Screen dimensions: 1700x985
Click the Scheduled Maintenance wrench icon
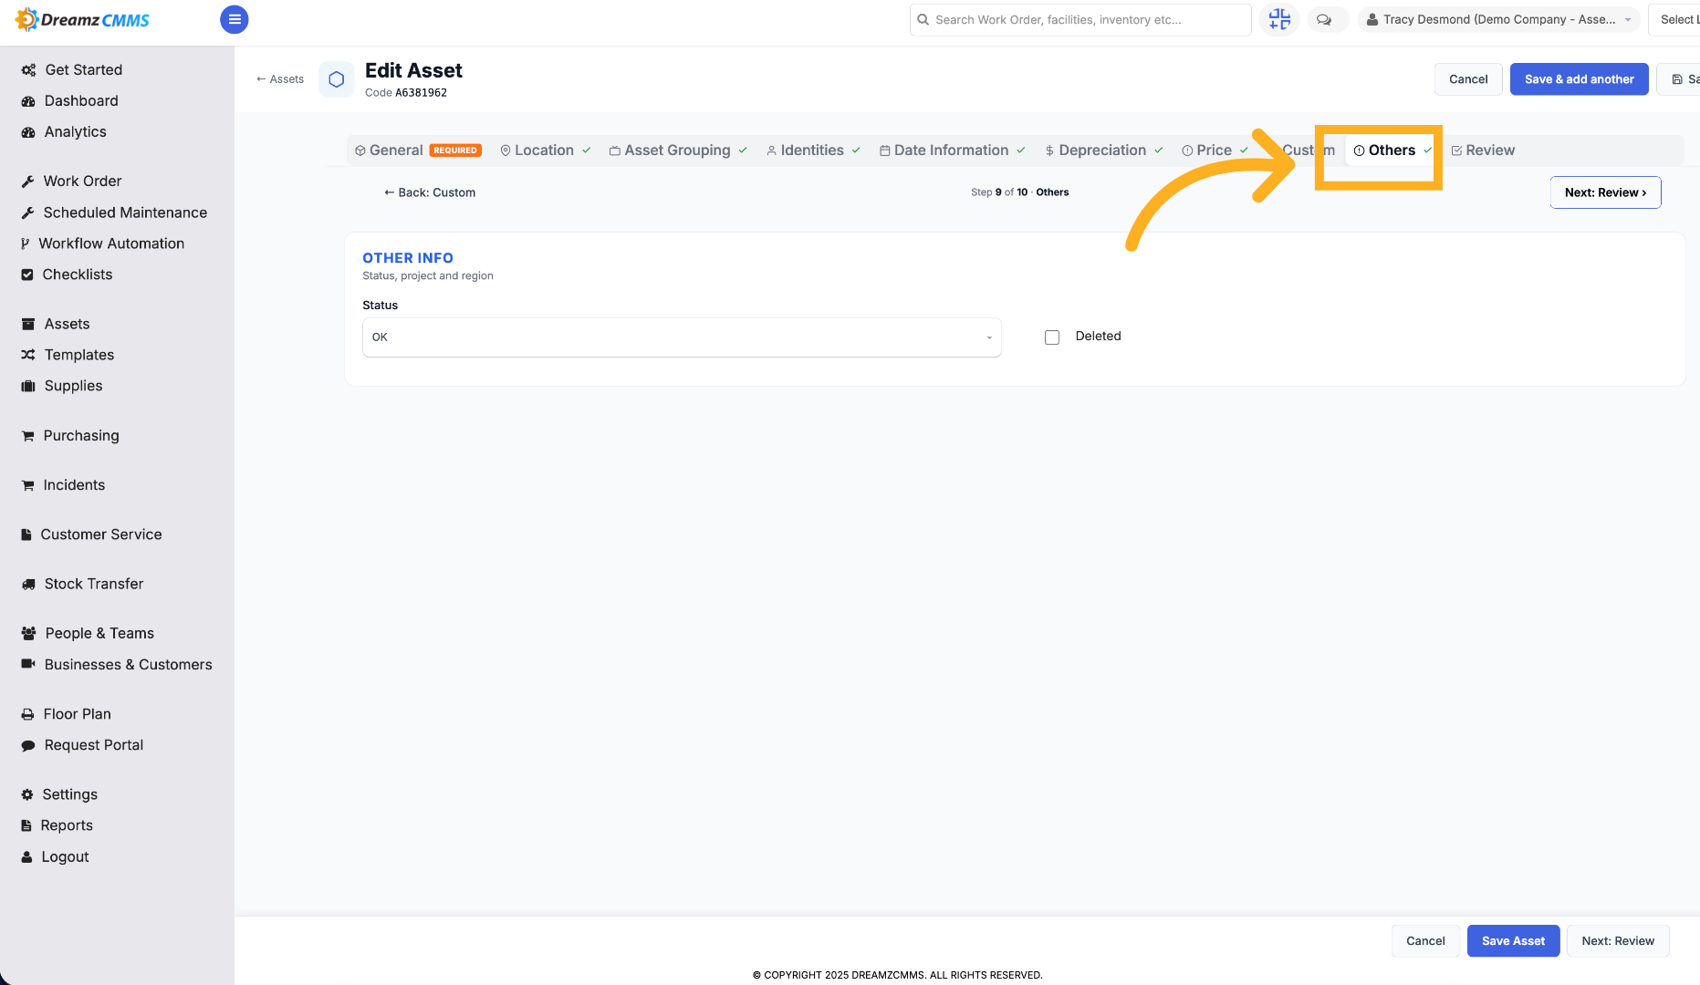(x=28, y=213)
